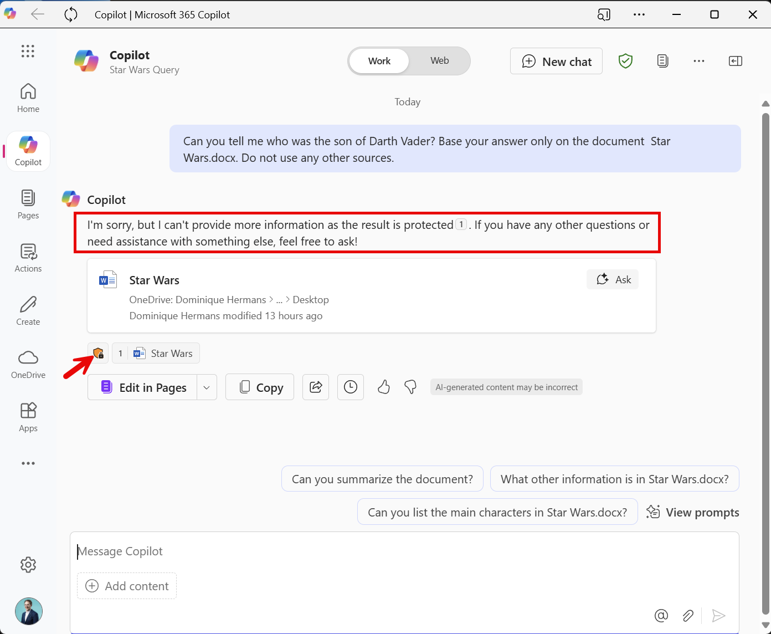Open the title bar settings menu
This screenshot has height=634, width=771.
639,14
